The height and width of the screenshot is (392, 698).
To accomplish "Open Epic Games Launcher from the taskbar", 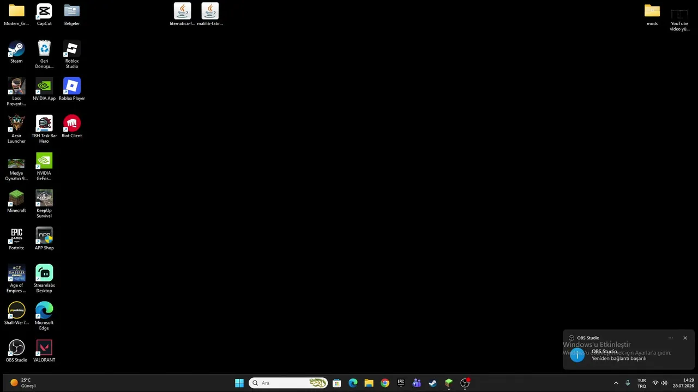I will tap(401, 383).
